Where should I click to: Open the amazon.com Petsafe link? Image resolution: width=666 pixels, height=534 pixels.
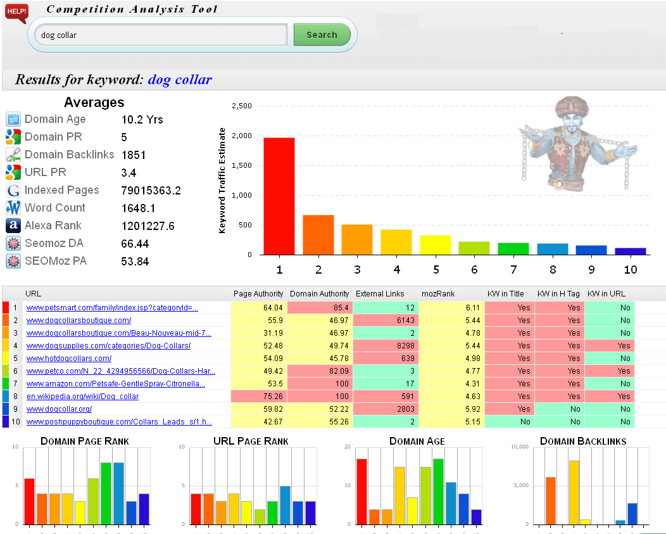(x=115, y=384)
